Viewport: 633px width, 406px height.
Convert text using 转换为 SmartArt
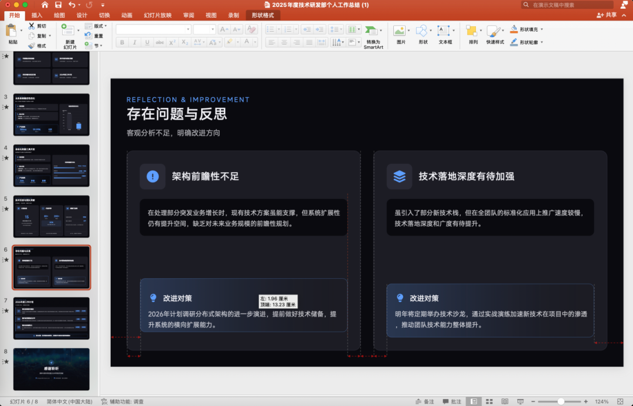point(373,37)
